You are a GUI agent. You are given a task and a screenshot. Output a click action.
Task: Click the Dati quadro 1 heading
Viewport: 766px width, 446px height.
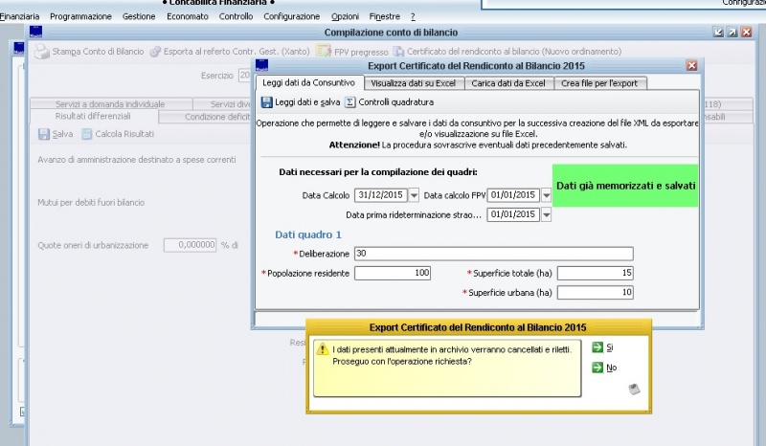(308, 235)
